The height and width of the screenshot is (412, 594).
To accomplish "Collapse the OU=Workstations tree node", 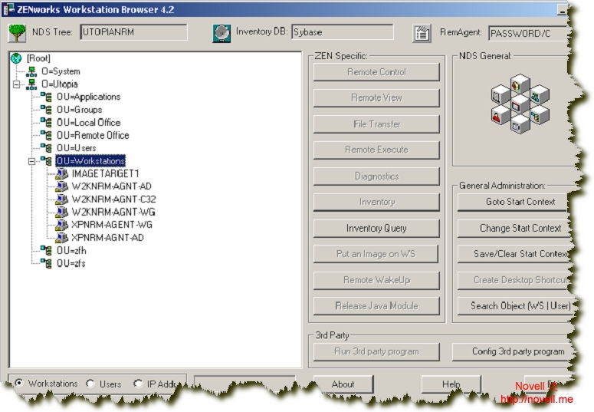I will [x=32, y=161].
